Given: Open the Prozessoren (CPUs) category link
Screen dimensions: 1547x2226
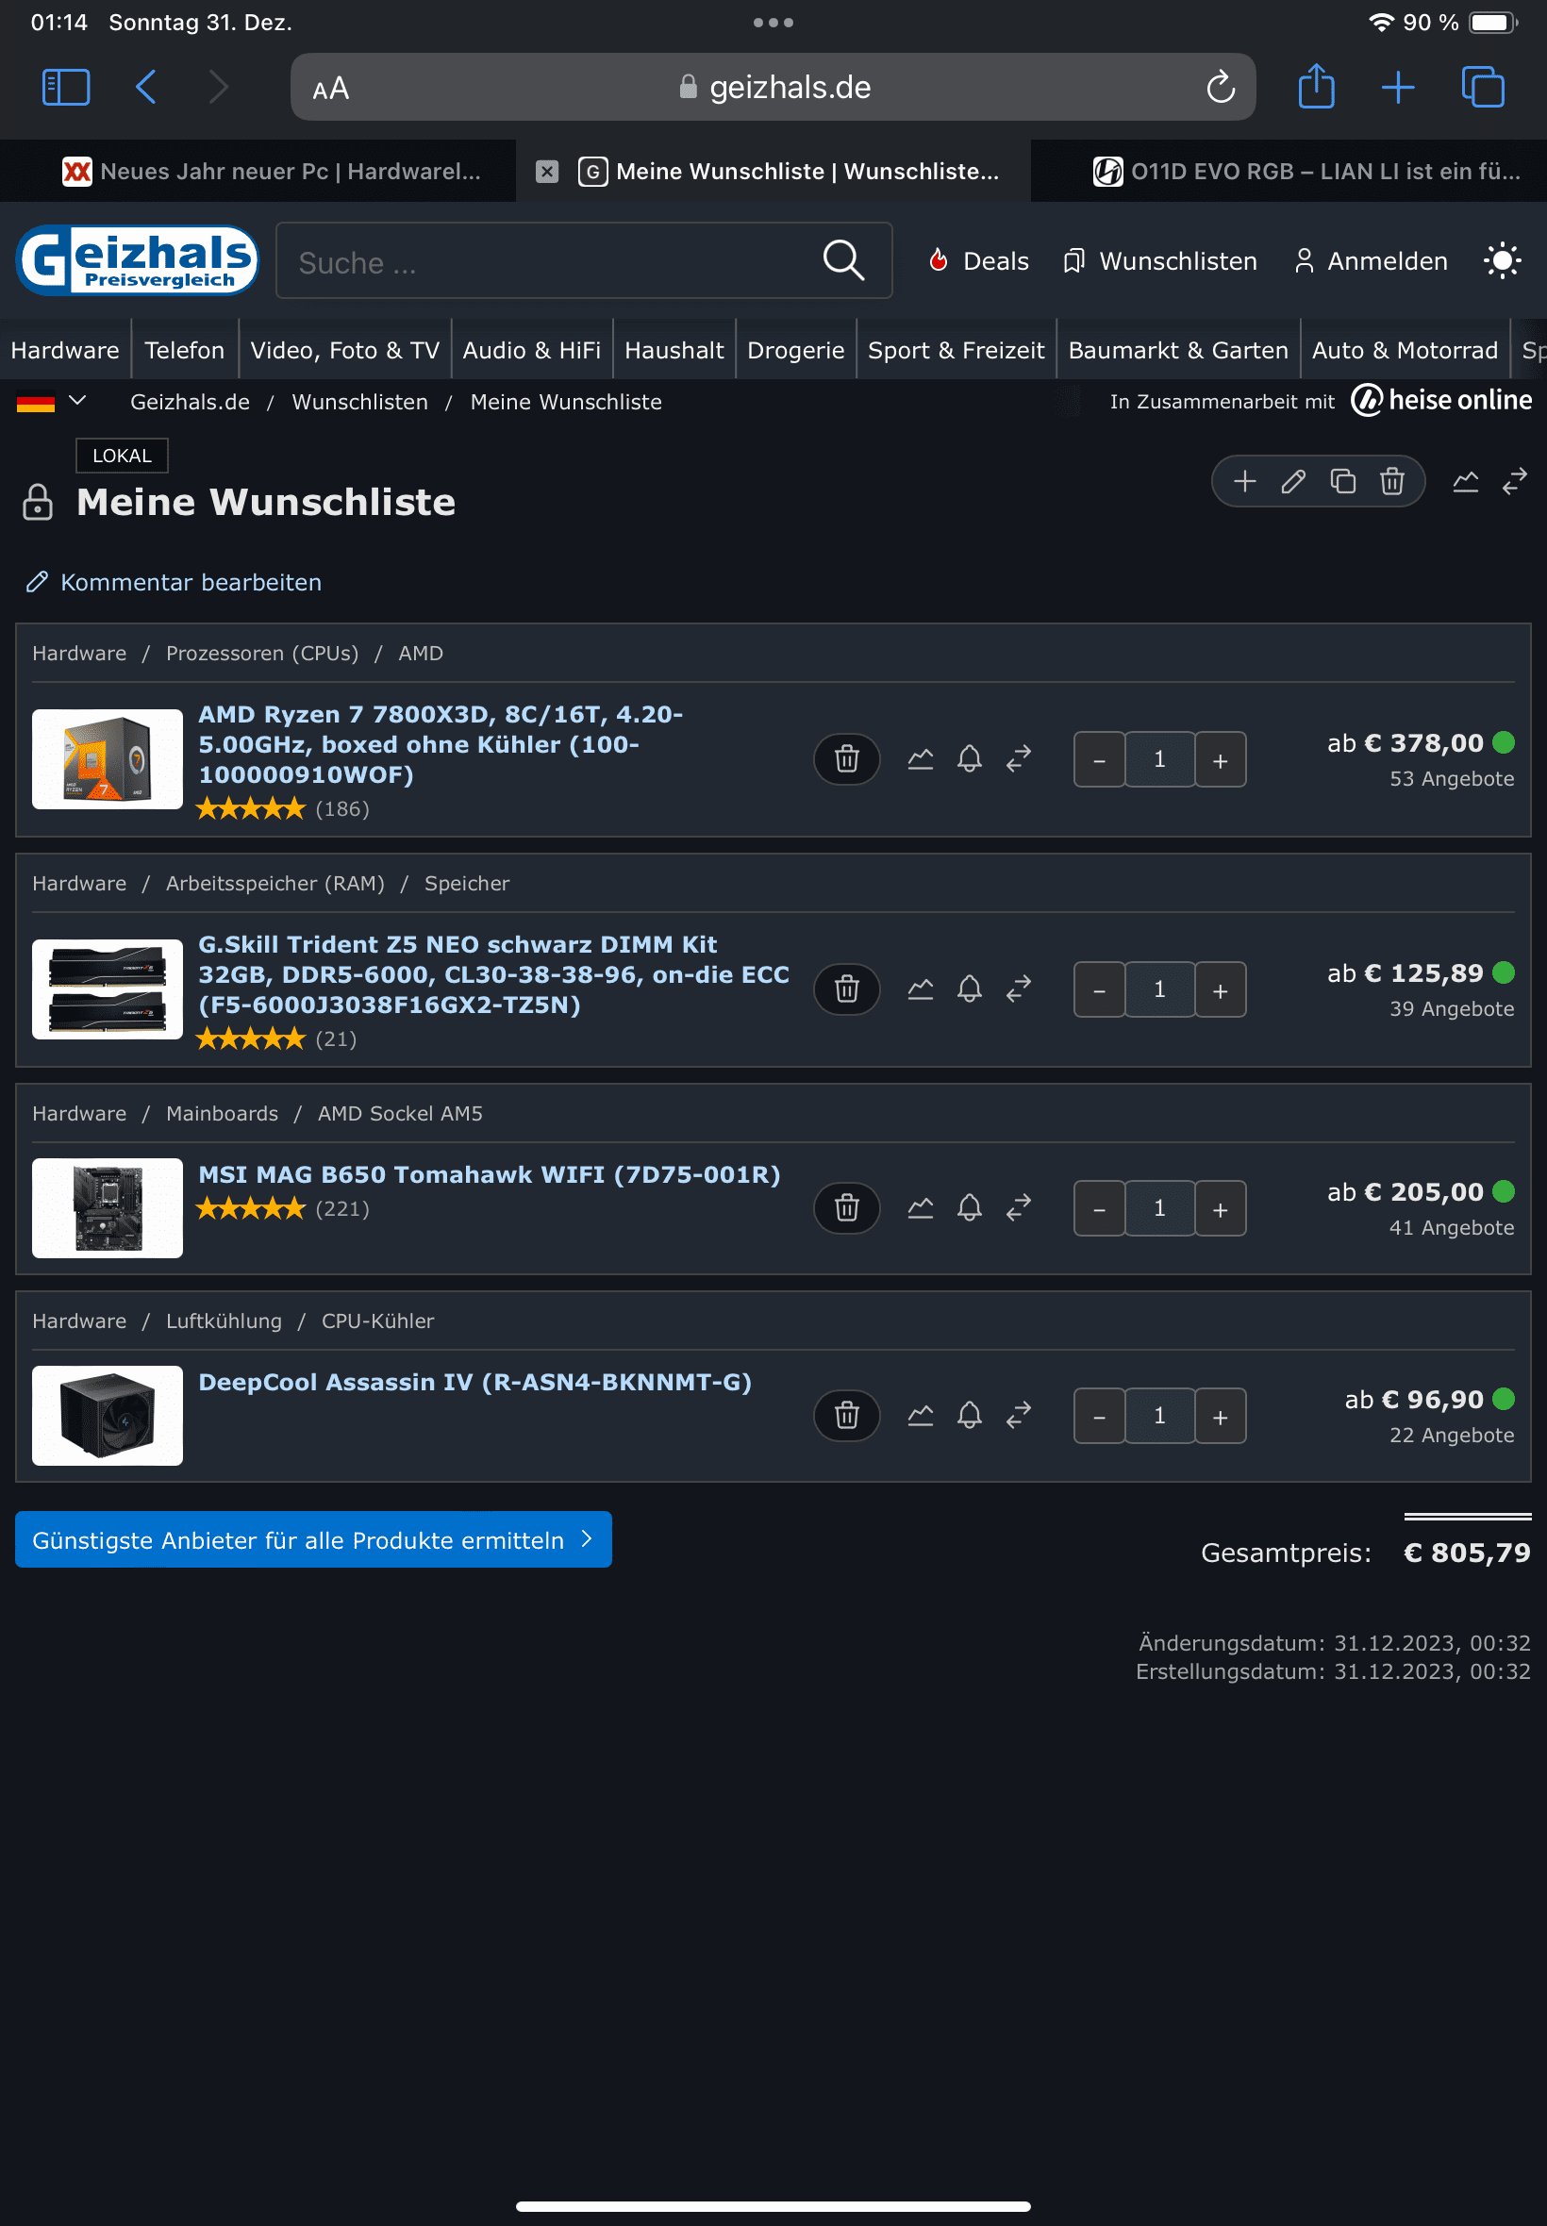Looking at the screenshot, I should (x=261, y=653).
